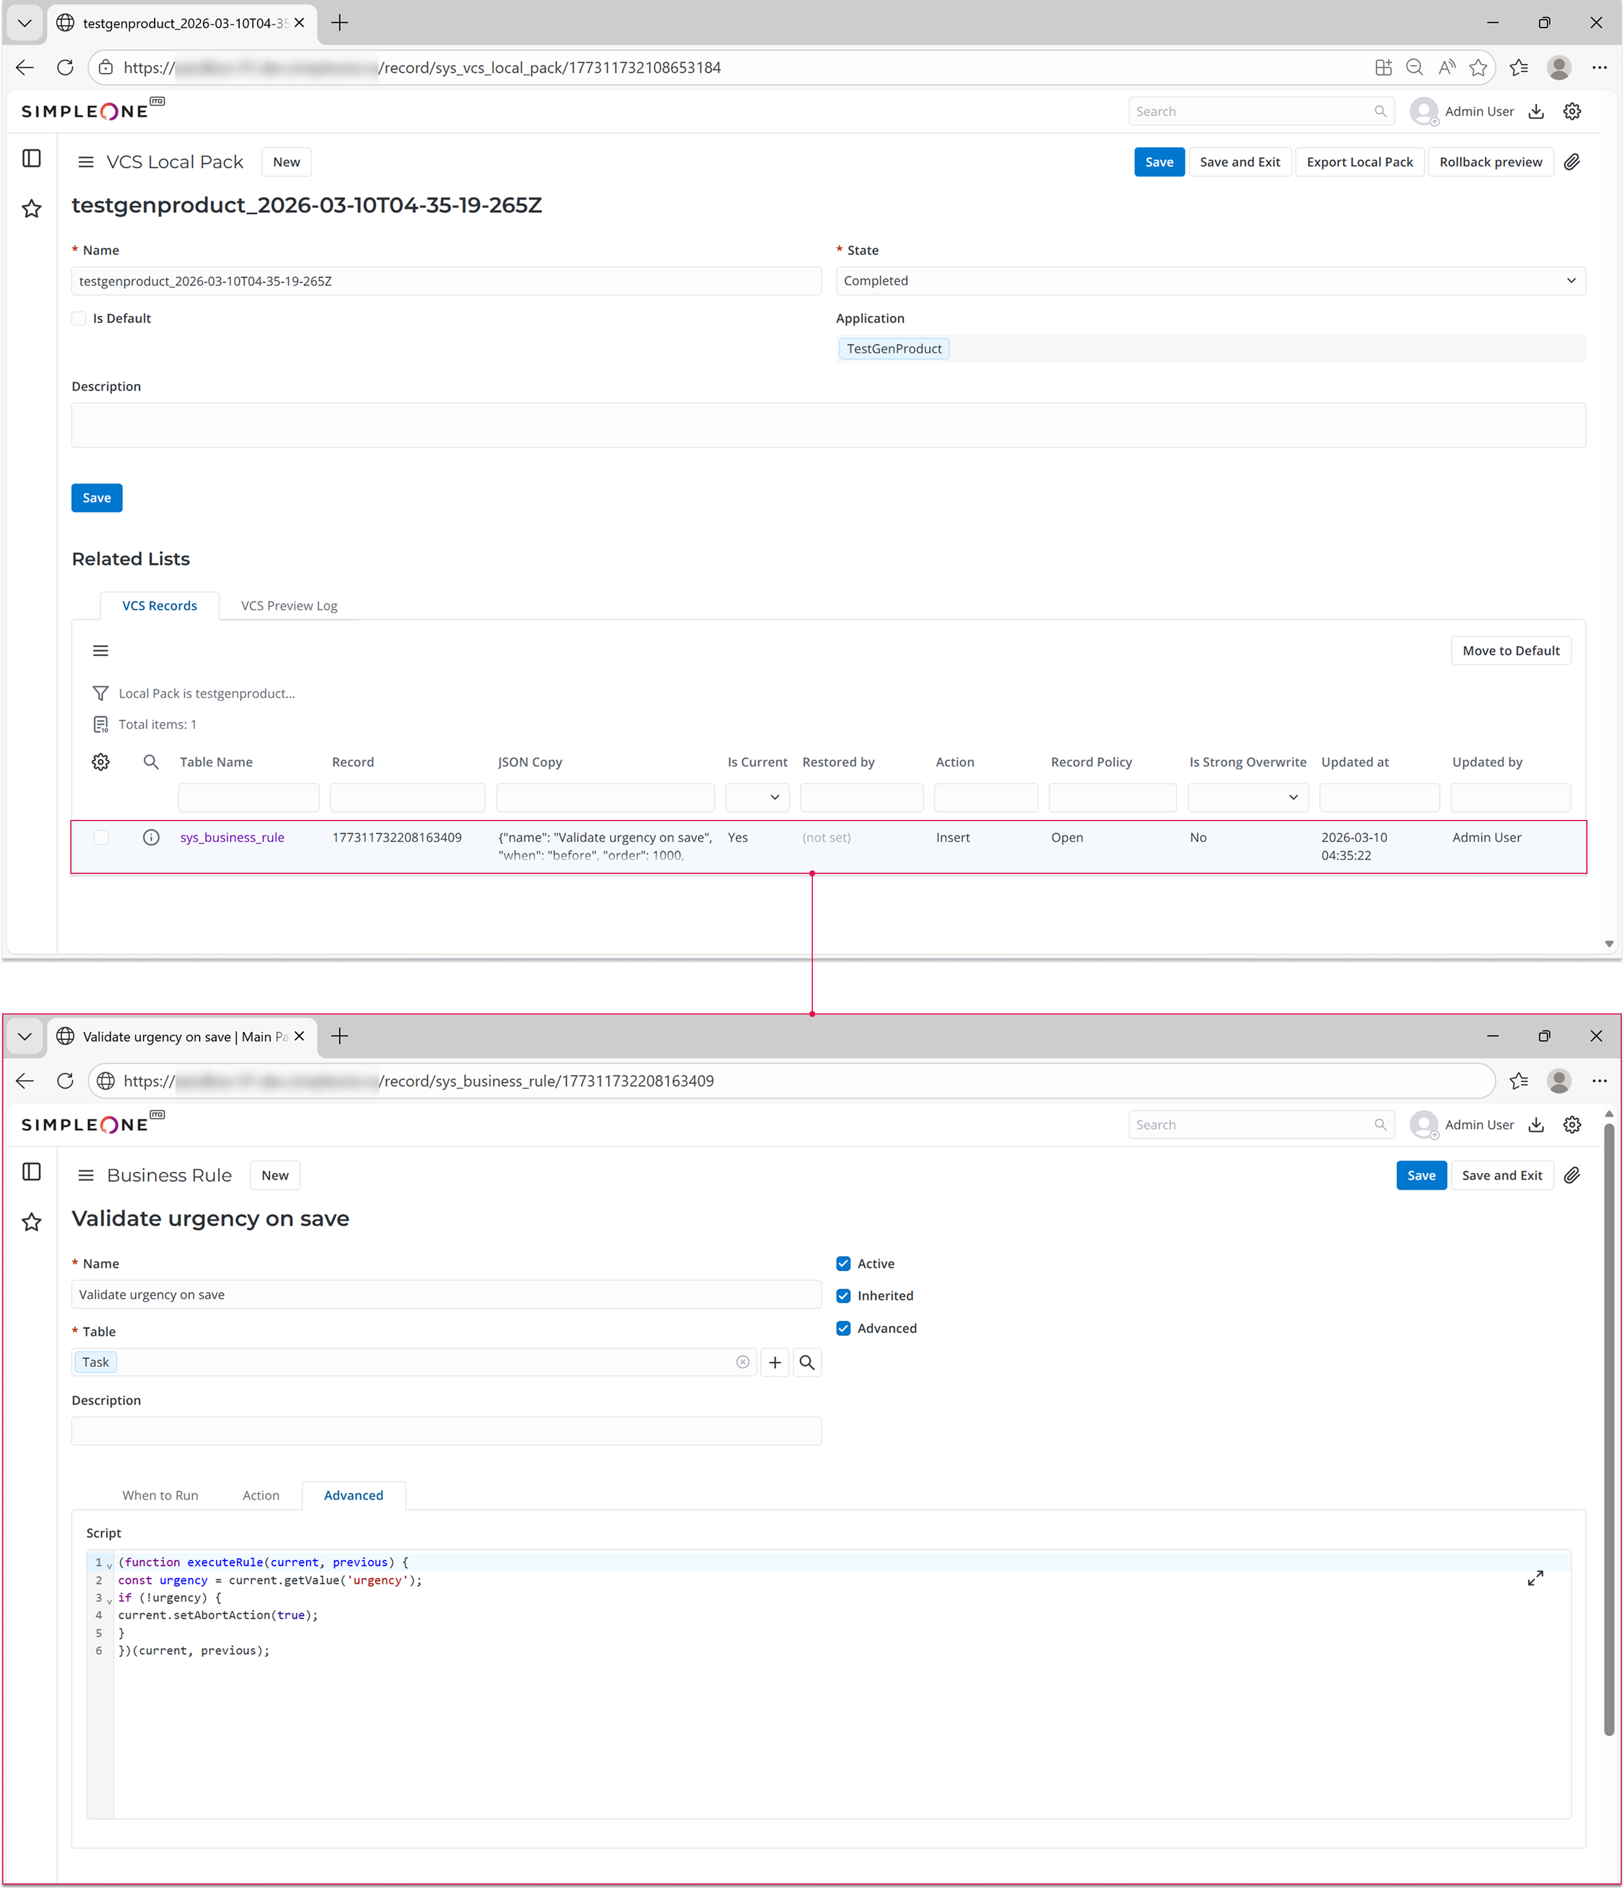Viewport: 1624px width, 1889px height.
Task: Toggle the Is Default checkbox
Action: [x=79, y=318]
